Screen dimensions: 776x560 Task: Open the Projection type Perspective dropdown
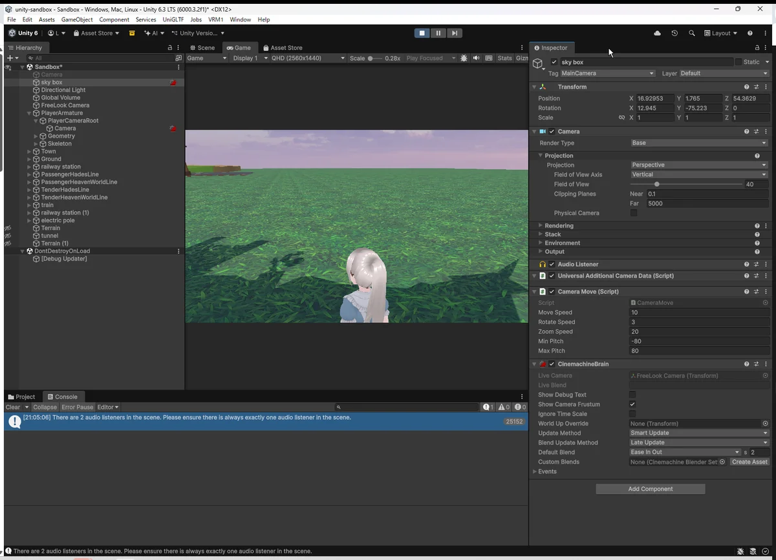click(698, 165)
